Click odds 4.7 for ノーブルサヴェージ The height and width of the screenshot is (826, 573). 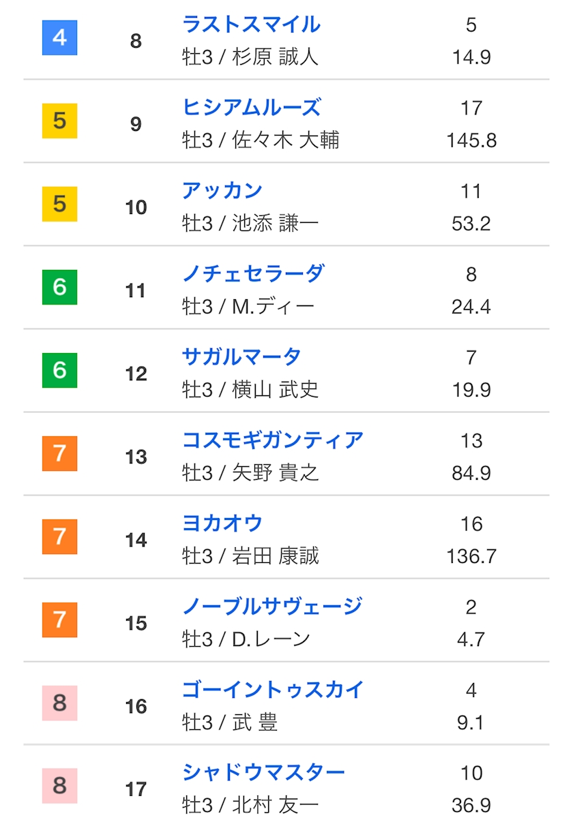pyautogui.click(x=471, y=639)
